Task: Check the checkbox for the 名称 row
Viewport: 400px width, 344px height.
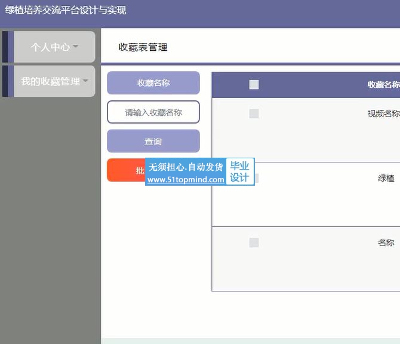Action: pyautogui.click(x=254, y=242)
